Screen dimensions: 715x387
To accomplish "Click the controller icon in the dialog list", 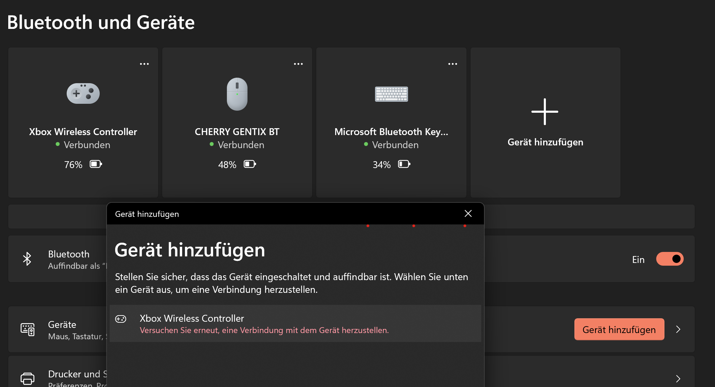I will click(x=121, y=319).
